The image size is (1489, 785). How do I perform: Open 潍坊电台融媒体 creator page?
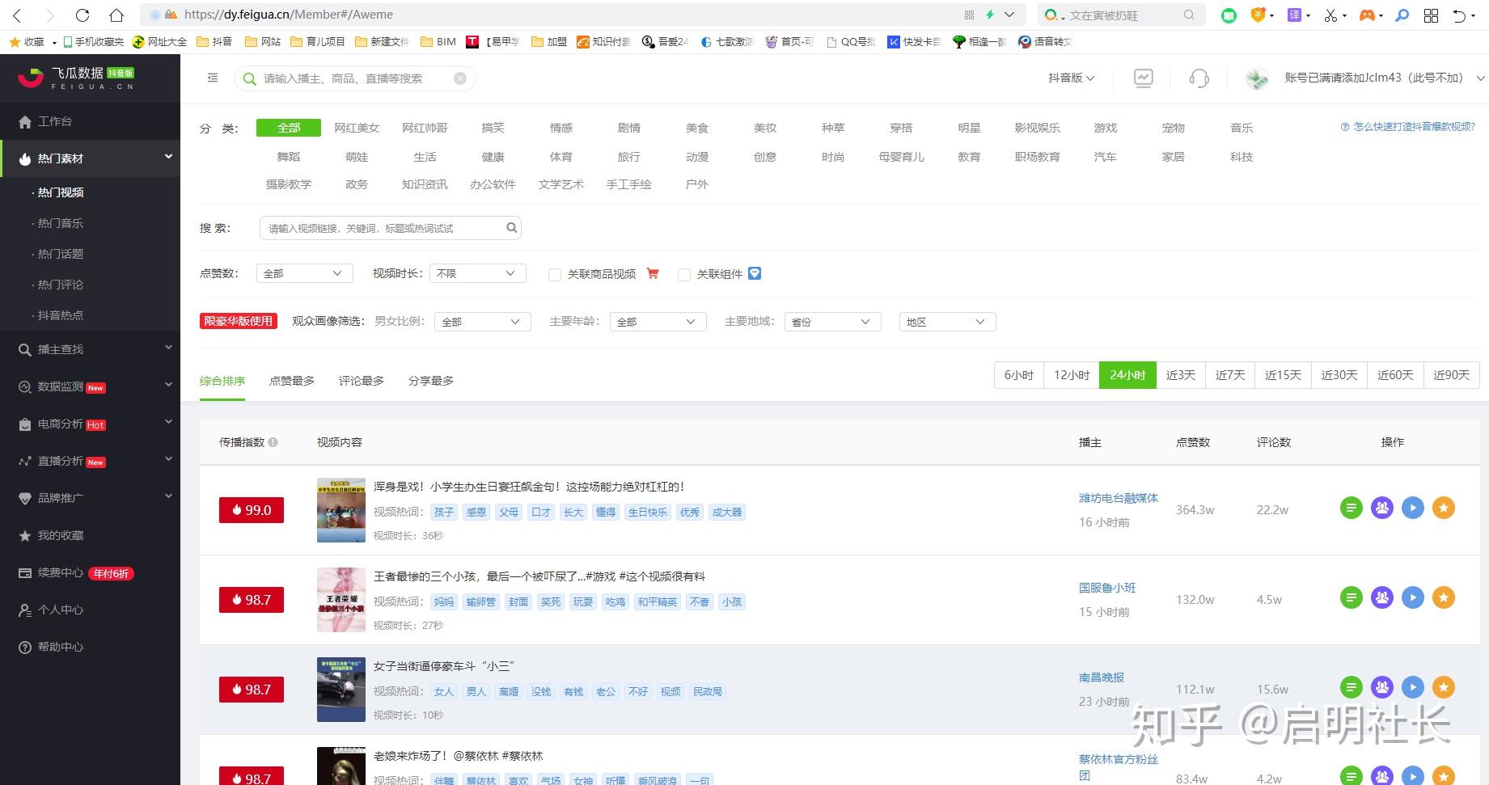(1119, 498)
